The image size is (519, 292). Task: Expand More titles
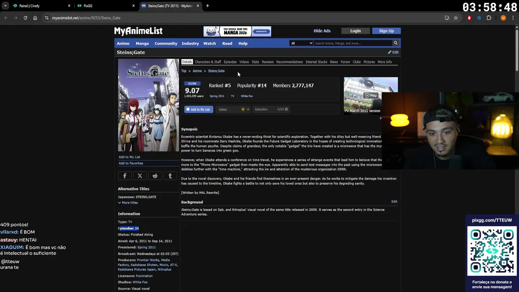tap(128, 203)
